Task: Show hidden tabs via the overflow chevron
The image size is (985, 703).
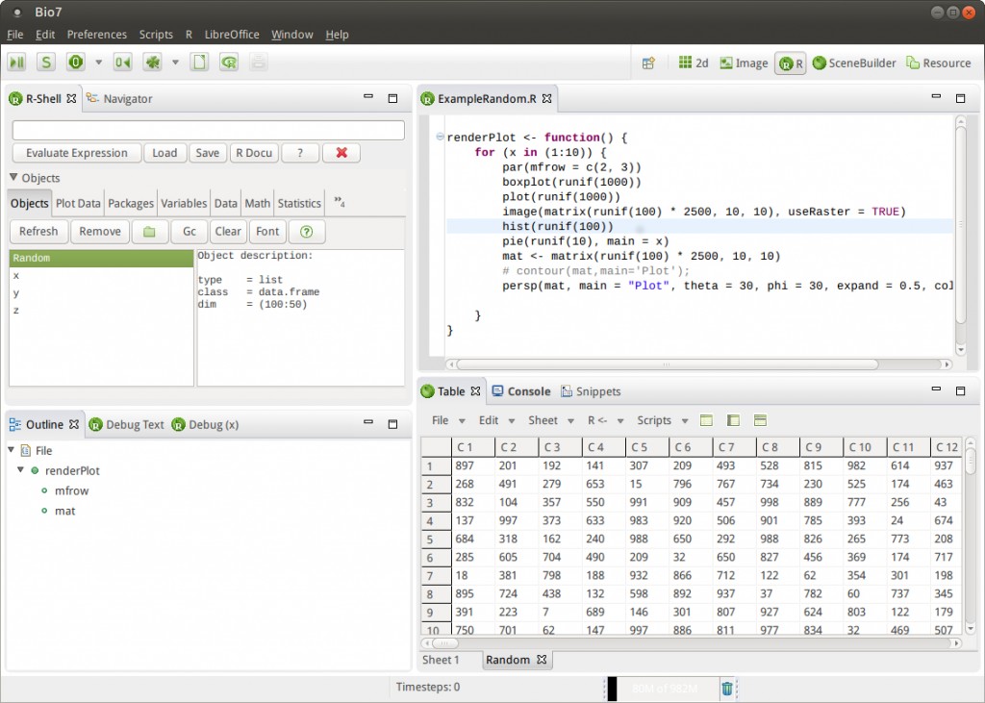Action: (340, 203)
